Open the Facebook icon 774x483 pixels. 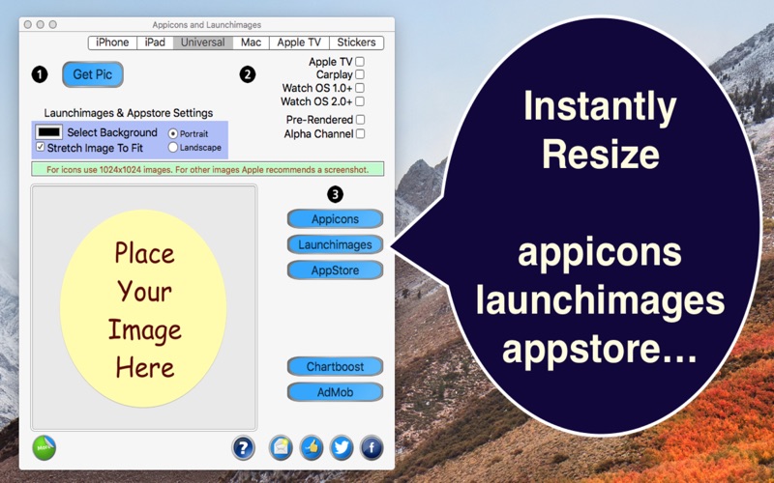[372, 448]
